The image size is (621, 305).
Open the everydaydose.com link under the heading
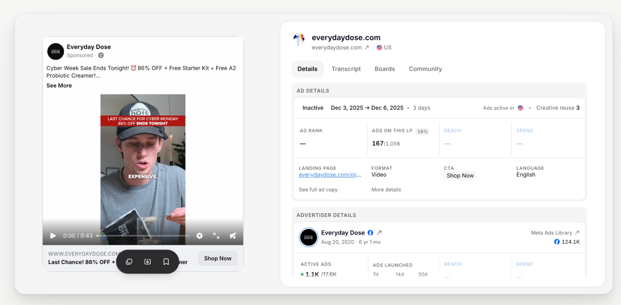coord(337,48)
